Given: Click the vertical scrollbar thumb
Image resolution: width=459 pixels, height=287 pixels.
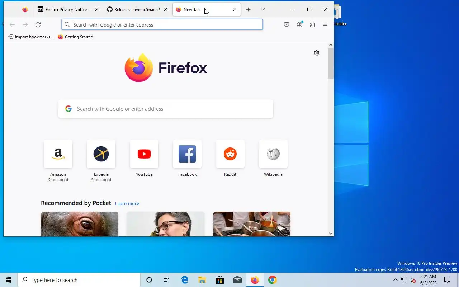Looking at the screenshot, I should coord(331,63).
